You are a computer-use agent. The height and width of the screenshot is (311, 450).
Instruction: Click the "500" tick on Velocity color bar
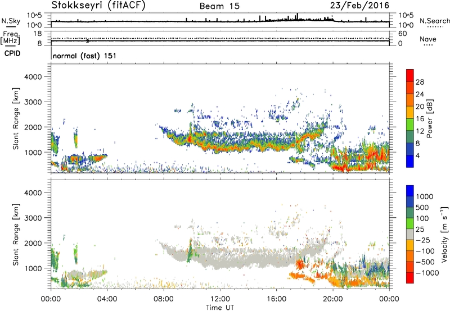coord(422,207)
